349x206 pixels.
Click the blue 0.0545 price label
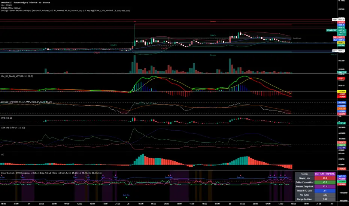[342, 25]
